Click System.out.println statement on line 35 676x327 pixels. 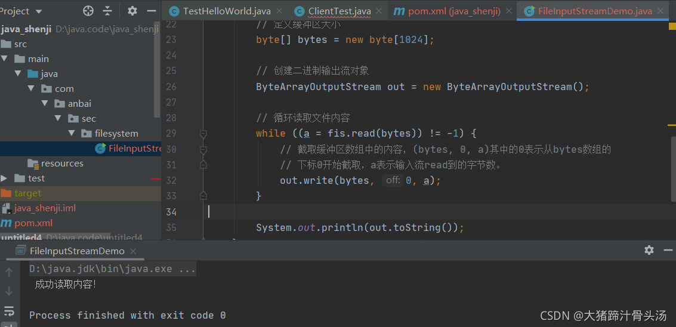click(360, 227)
